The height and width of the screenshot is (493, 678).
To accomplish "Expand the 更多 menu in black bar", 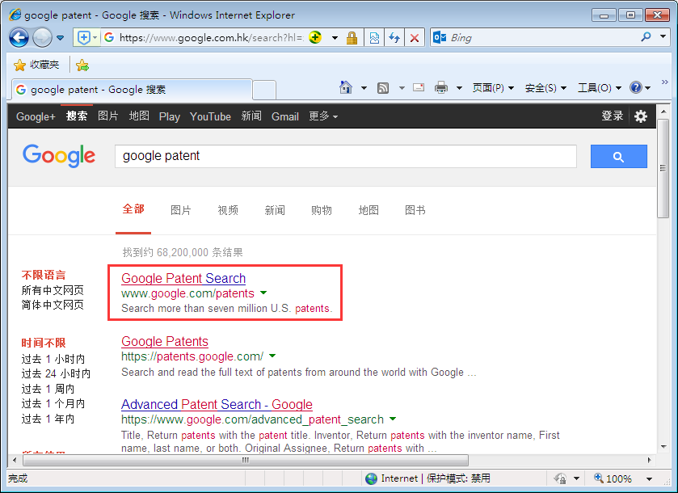I will [x=323, y=116].
